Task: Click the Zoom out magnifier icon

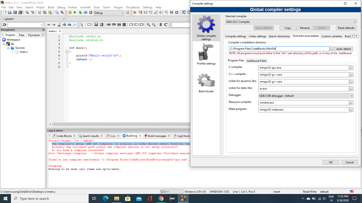Action: point(154,25)
